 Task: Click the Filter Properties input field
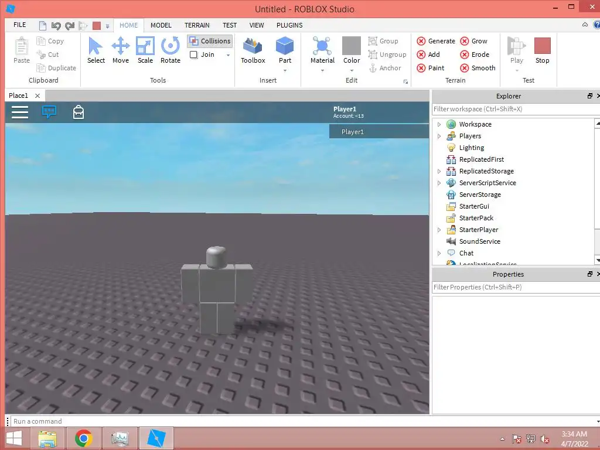pyautogui.click(x=516, y=287)
